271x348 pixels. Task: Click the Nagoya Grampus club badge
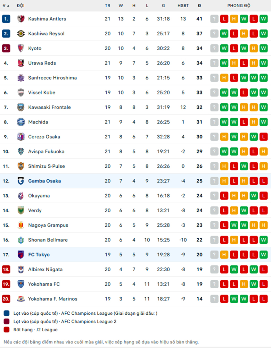tap(21, 225)
